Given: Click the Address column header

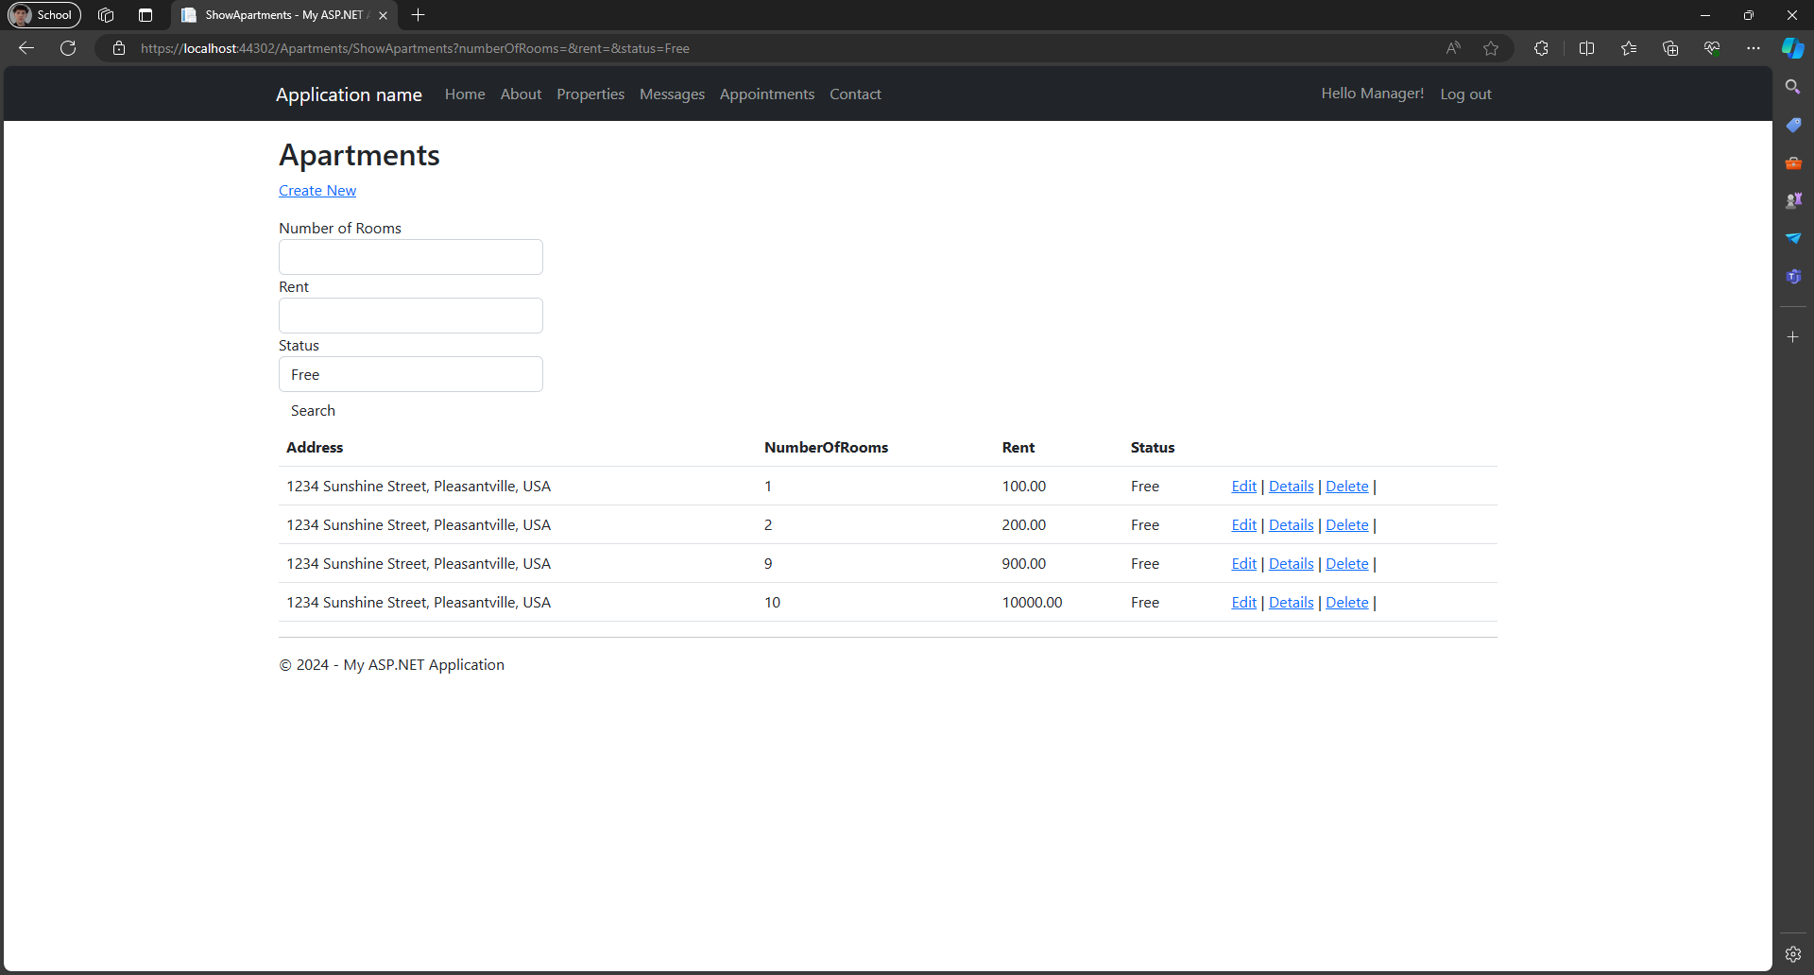Looking at the screenshot, I should click(315, 448).
